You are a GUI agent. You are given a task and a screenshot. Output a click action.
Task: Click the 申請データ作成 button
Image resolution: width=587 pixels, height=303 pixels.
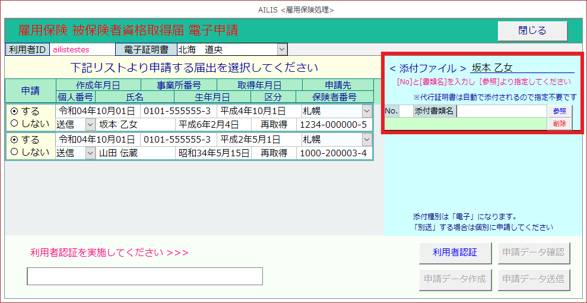455,279
